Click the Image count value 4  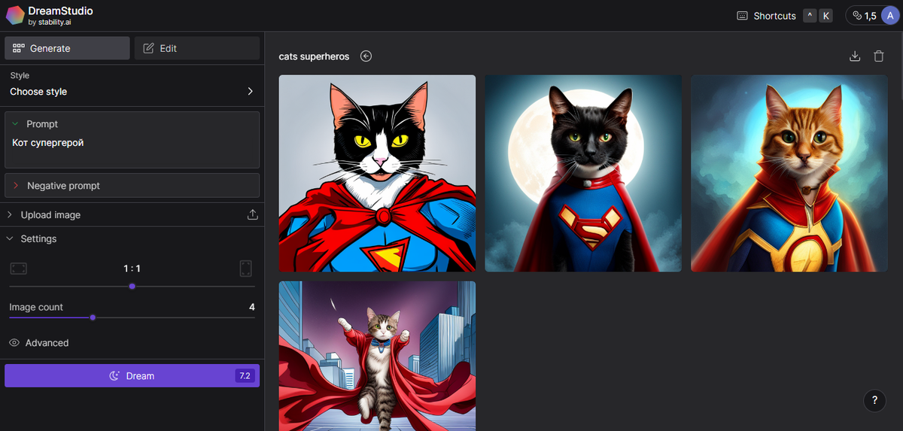(x=252, y=307)
